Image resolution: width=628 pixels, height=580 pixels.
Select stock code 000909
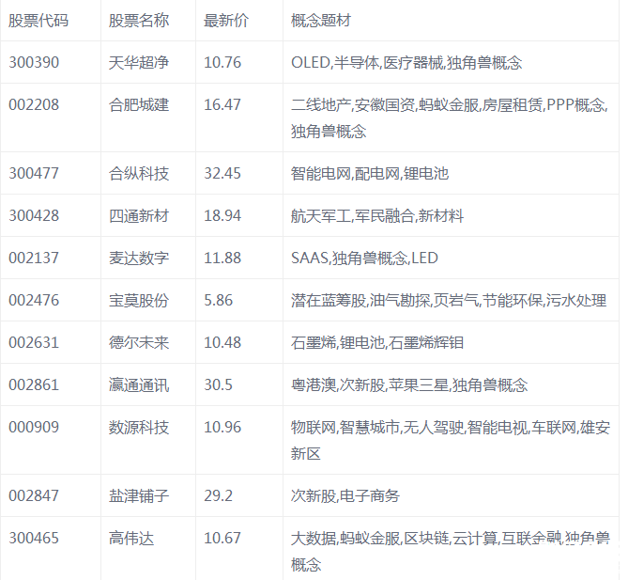(34, 428)
